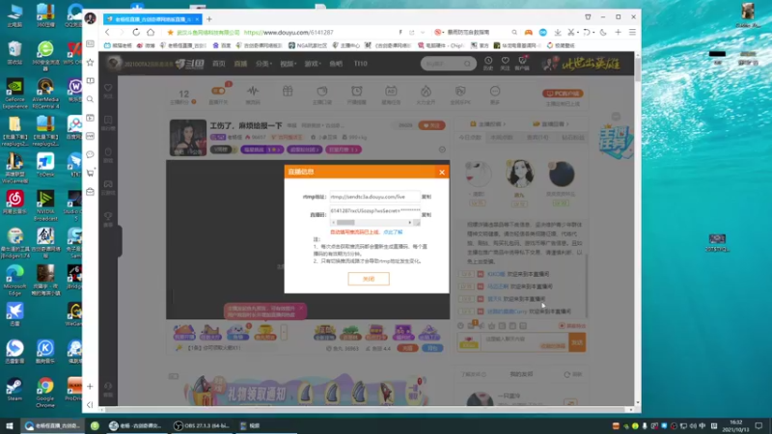Screen dimensions: 772x434
Task: Expand the 主播投稿 link
Action: pos(488,124)
